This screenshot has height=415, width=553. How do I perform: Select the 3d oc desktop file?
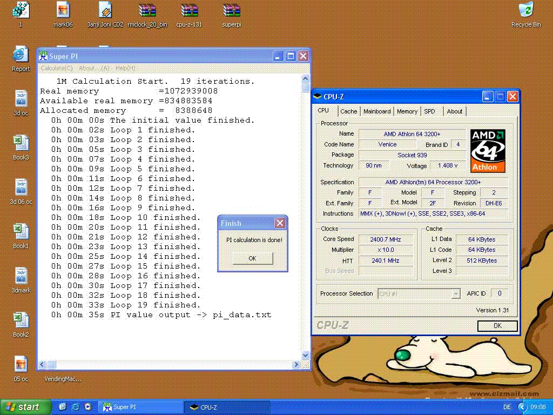pos(21,103)
